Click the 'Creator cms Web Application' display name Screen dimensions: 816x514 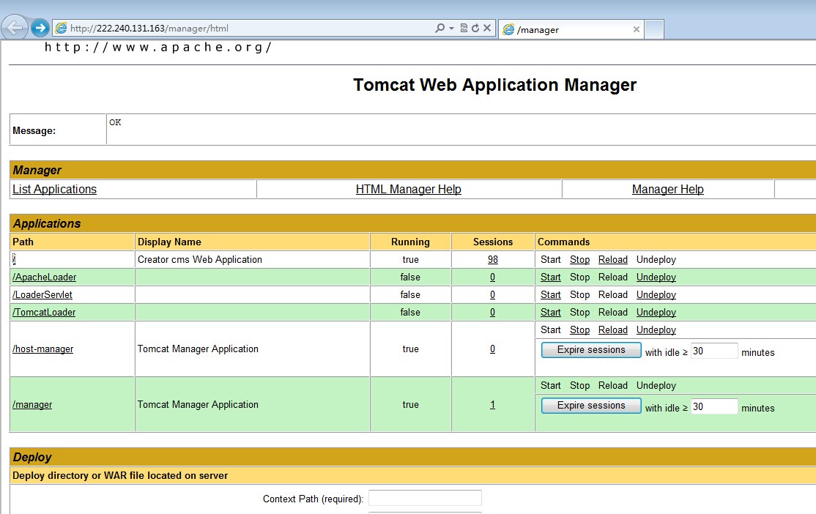[200, 259]
